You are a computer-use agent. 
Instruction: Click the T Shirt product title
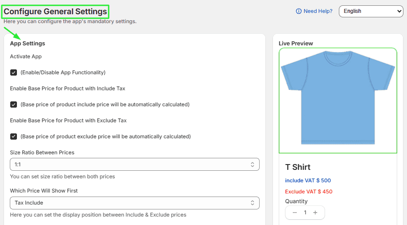298,167
